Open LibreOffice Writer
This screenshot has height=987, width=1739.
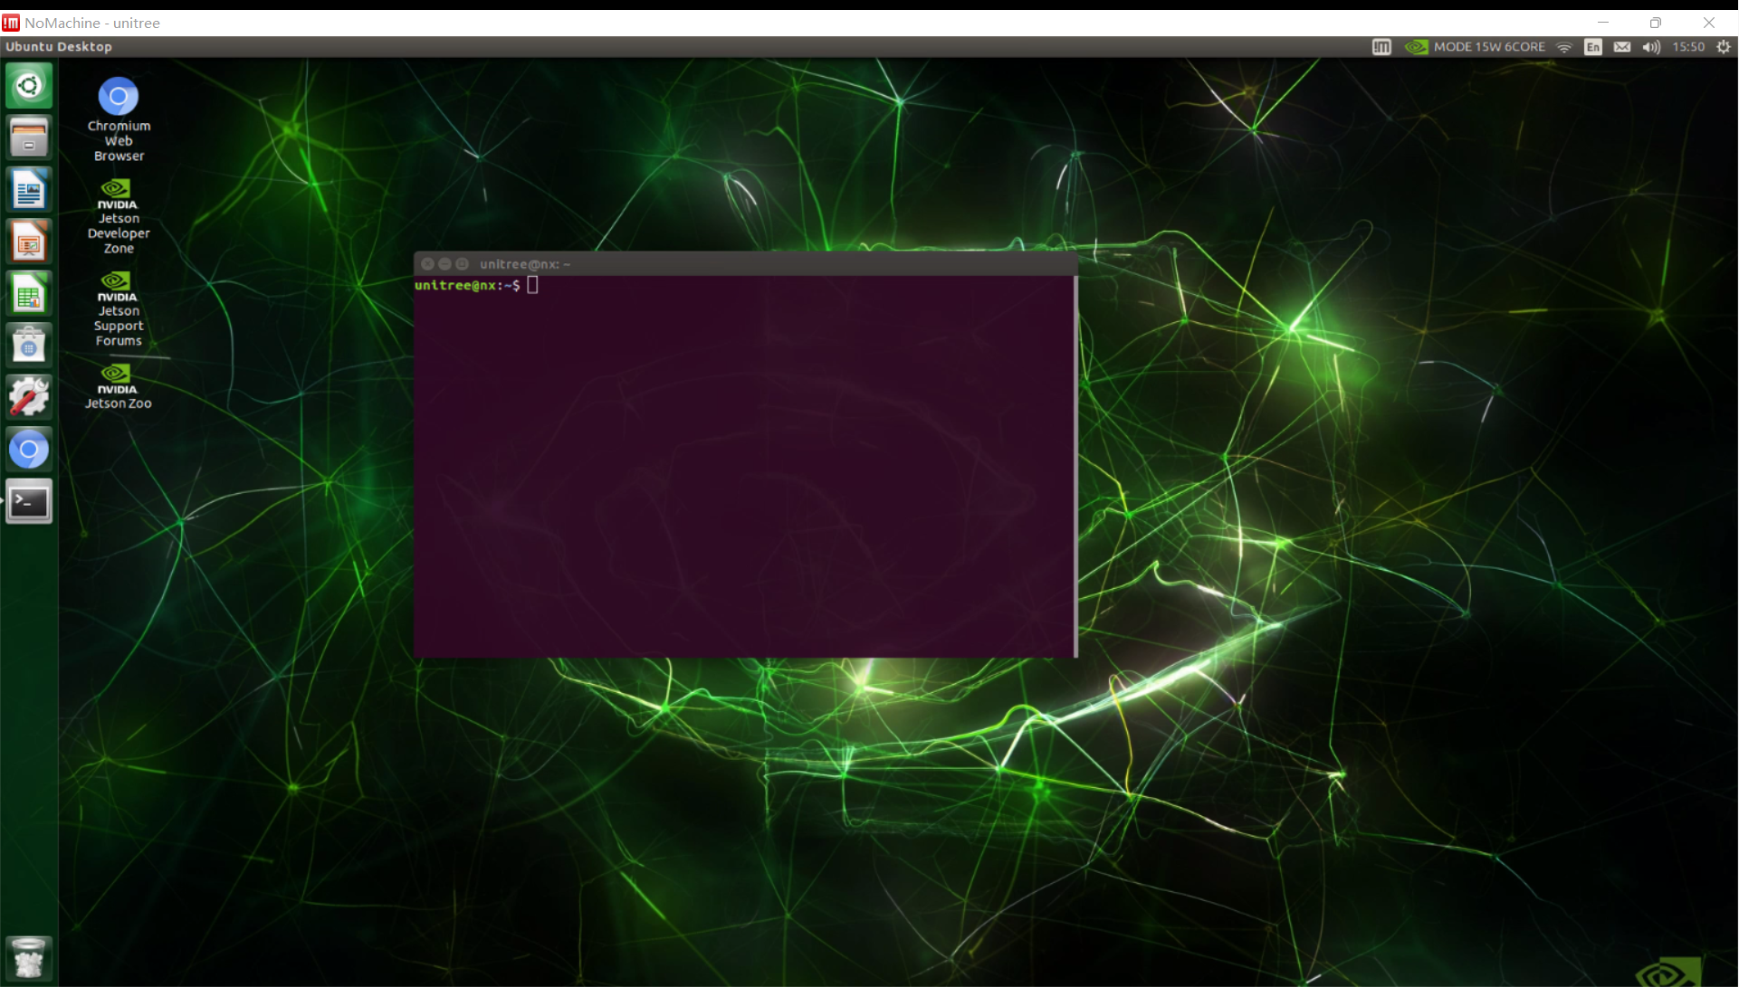(29, 189)
